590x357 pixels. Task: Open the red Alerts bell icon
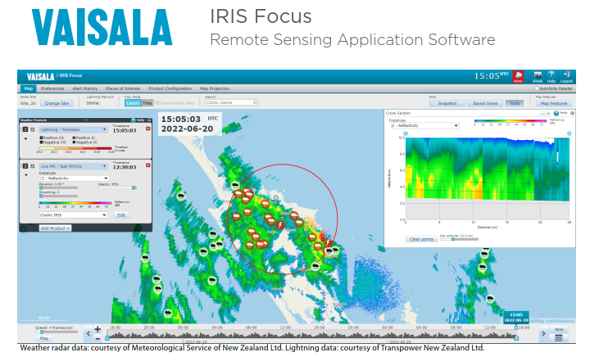coord(518,76)
